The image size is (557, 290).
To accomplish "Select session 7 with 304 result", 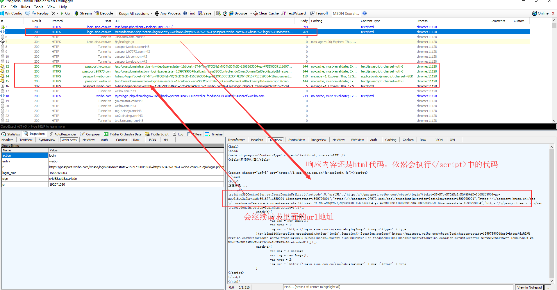I will click(265, 42).
